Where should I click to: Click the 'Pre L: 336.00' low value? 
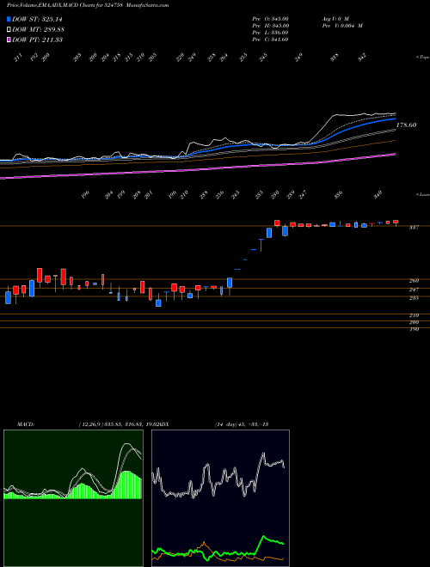270,33
